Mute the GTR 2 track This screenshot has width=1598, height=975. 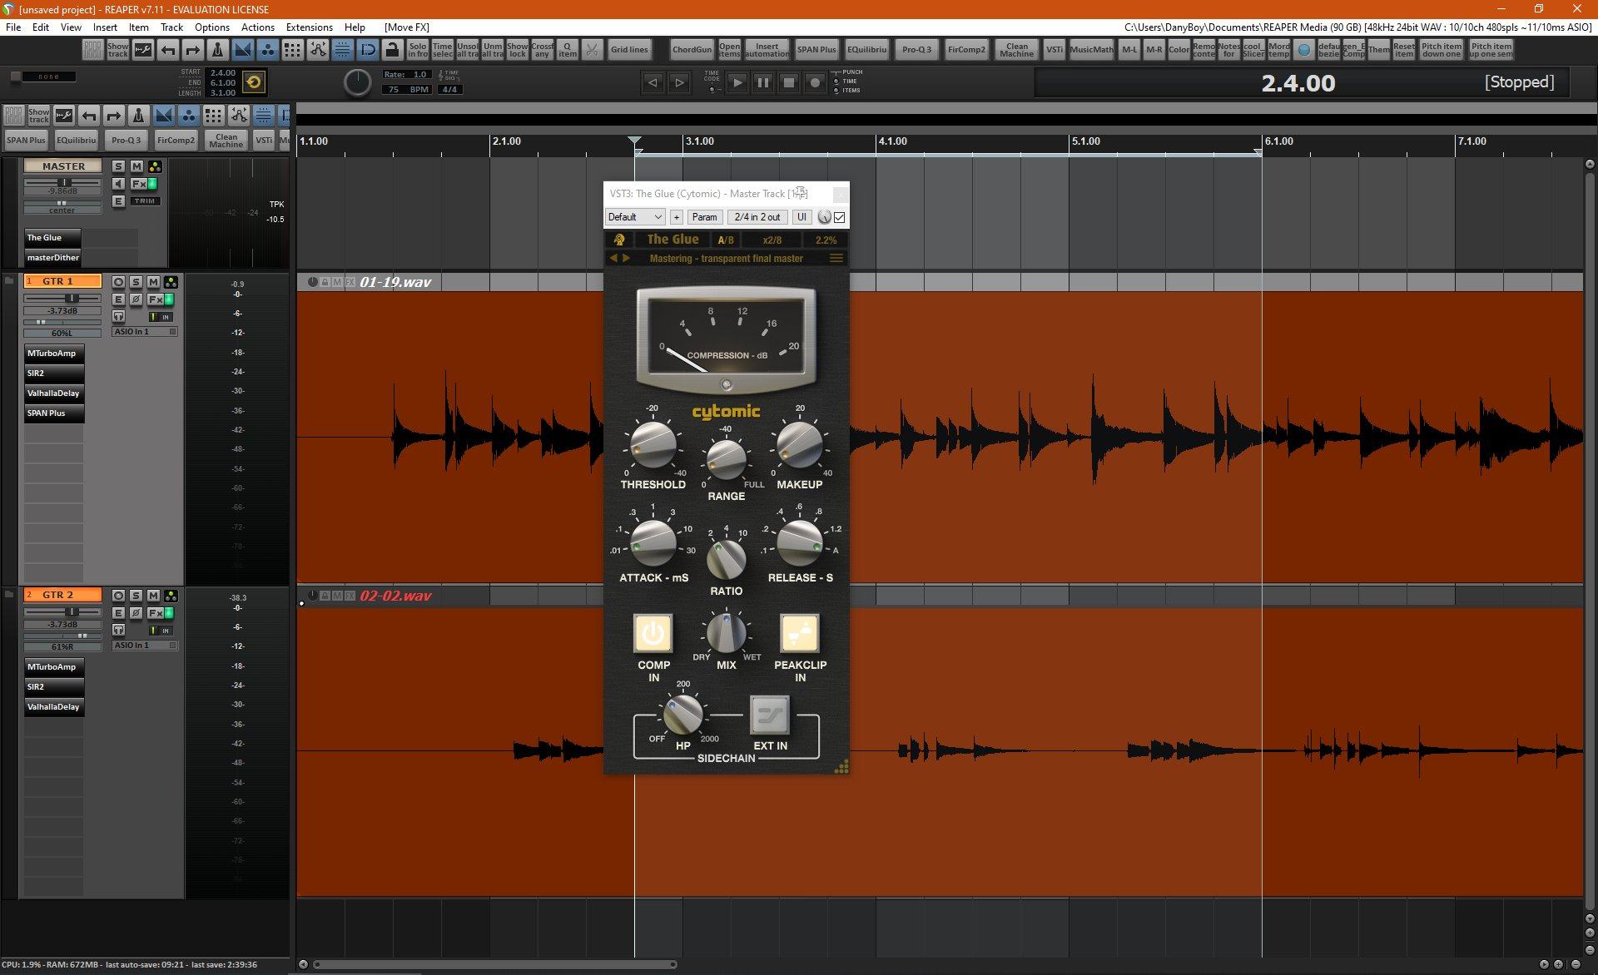pos(153,596)
